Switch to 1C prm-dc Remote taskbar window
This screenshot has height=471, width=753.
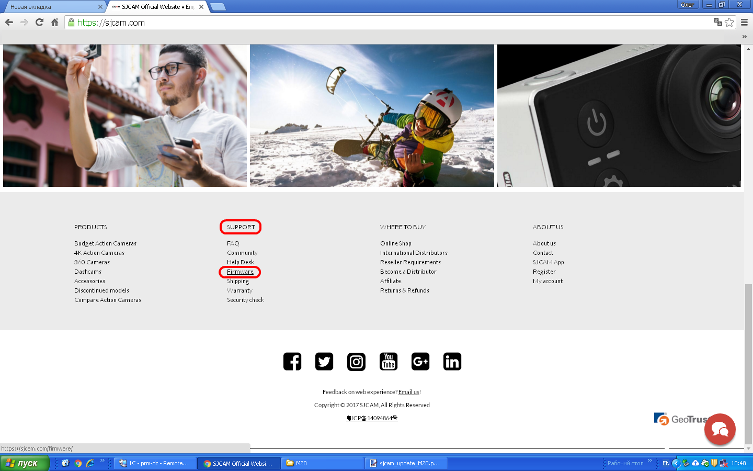pyautogui.click(x=155, y=463)
